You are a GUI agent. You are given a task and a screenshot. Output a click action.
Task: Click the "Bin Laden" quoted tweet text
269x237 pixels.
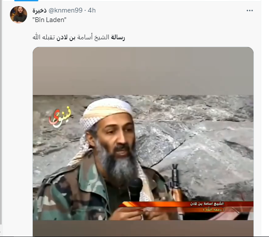click(50, 20)
